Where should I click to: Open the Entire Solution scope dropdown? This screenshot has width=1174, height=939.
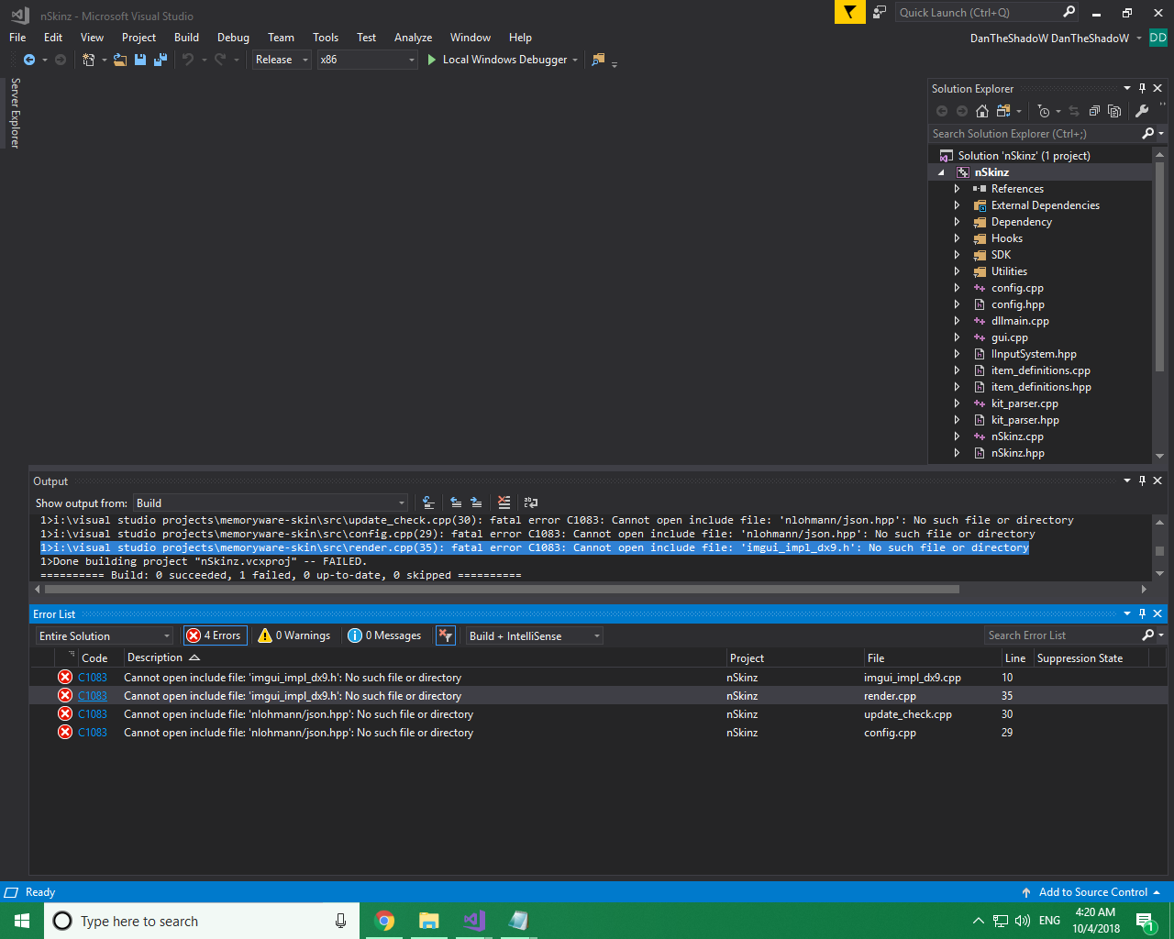point(105,635)
